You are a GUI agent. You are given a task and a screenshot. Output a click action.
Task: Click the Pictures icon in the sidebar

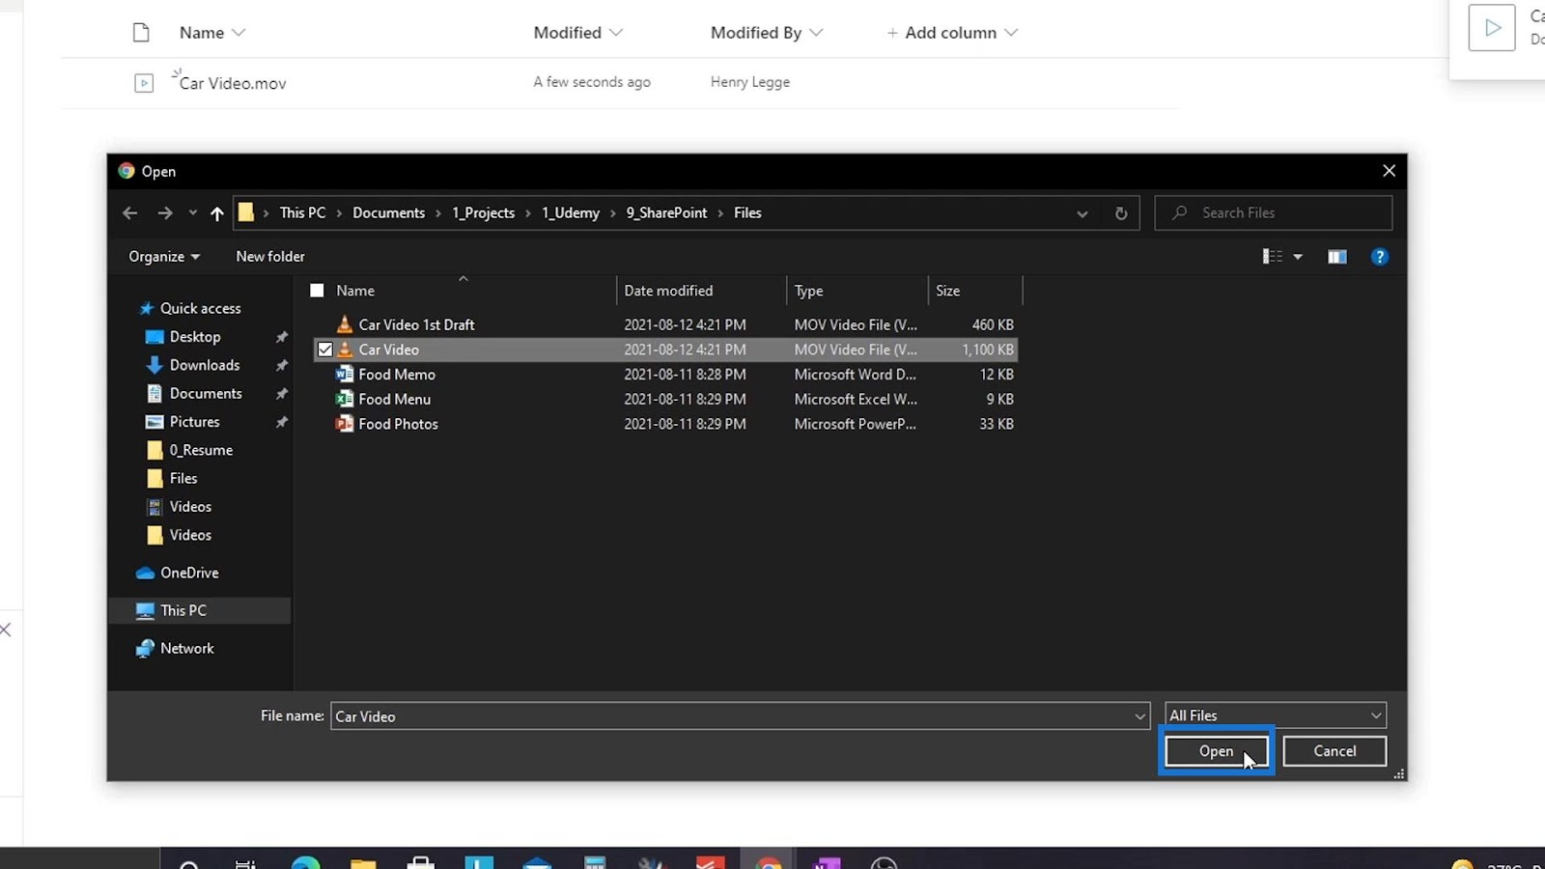[x=154, y=422]
